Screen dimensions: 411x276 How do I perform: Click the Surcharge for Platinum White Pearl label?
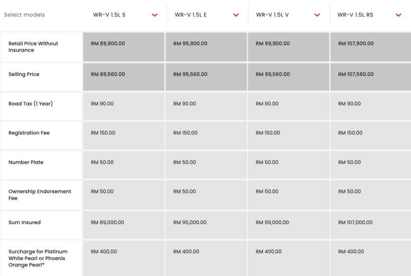click(x=38, y=258)
